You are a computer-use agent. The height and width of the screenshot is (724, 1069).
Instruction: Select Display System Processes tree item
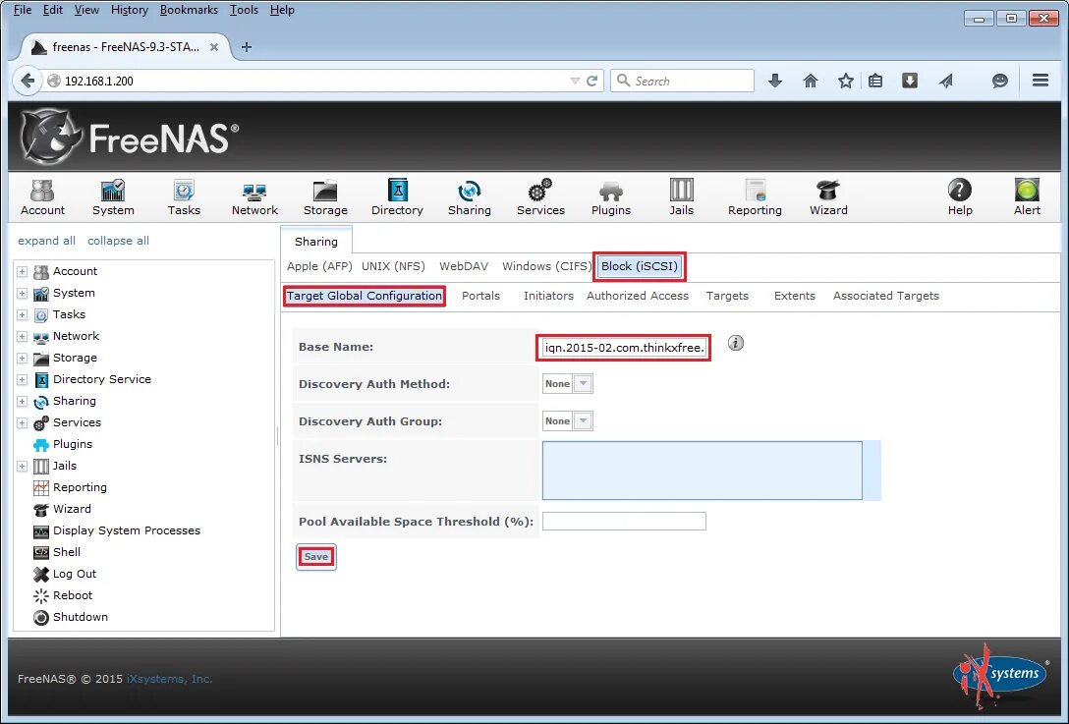click(x=126, y=530)
